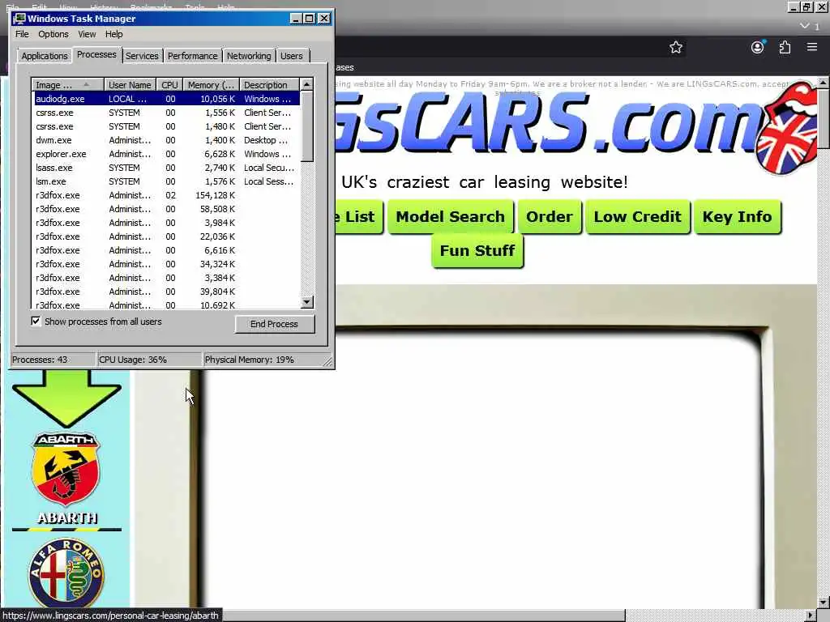Open the Help menu in Task Manager
The width and height of the screenshot is (830, 622).
point(113,34)
